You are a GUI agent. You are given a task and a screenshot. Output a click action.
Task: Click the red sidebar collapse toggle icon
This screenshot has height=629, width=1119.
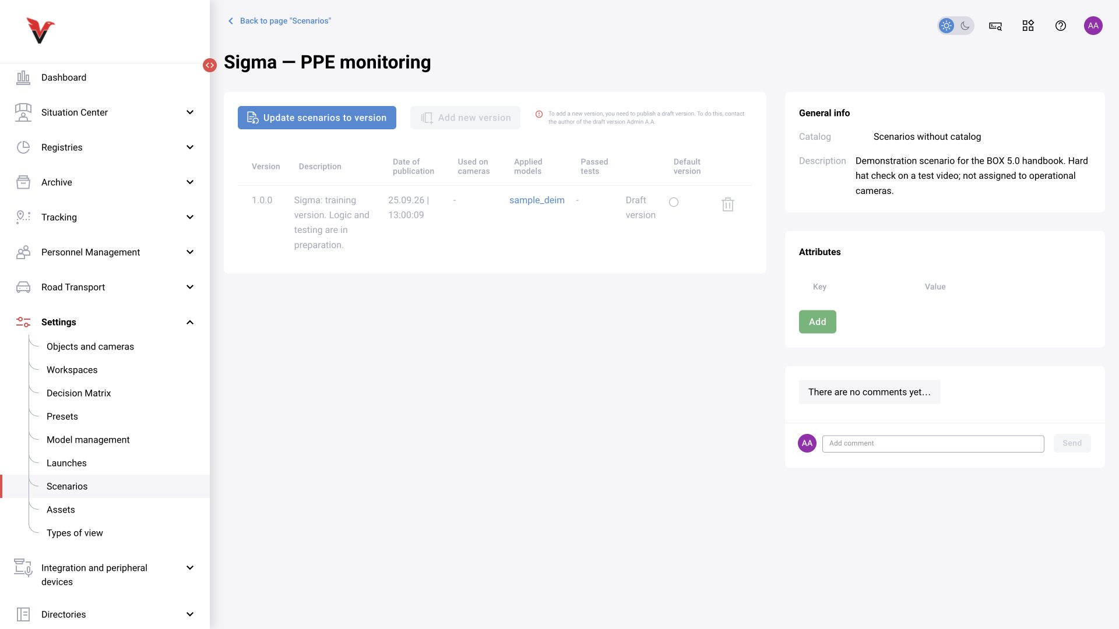point(210,65)
